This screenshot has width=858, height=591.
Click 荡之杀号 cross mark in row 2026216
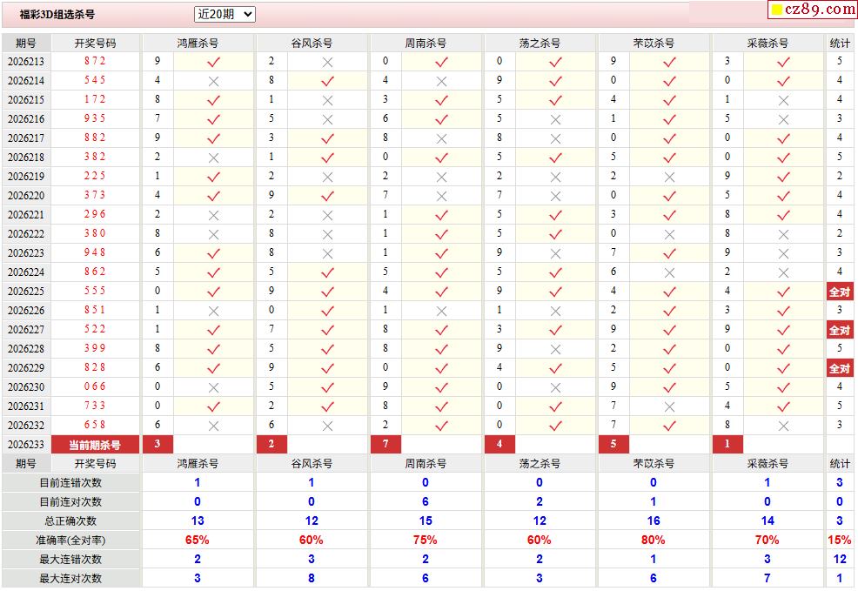(x=555, y=120)
